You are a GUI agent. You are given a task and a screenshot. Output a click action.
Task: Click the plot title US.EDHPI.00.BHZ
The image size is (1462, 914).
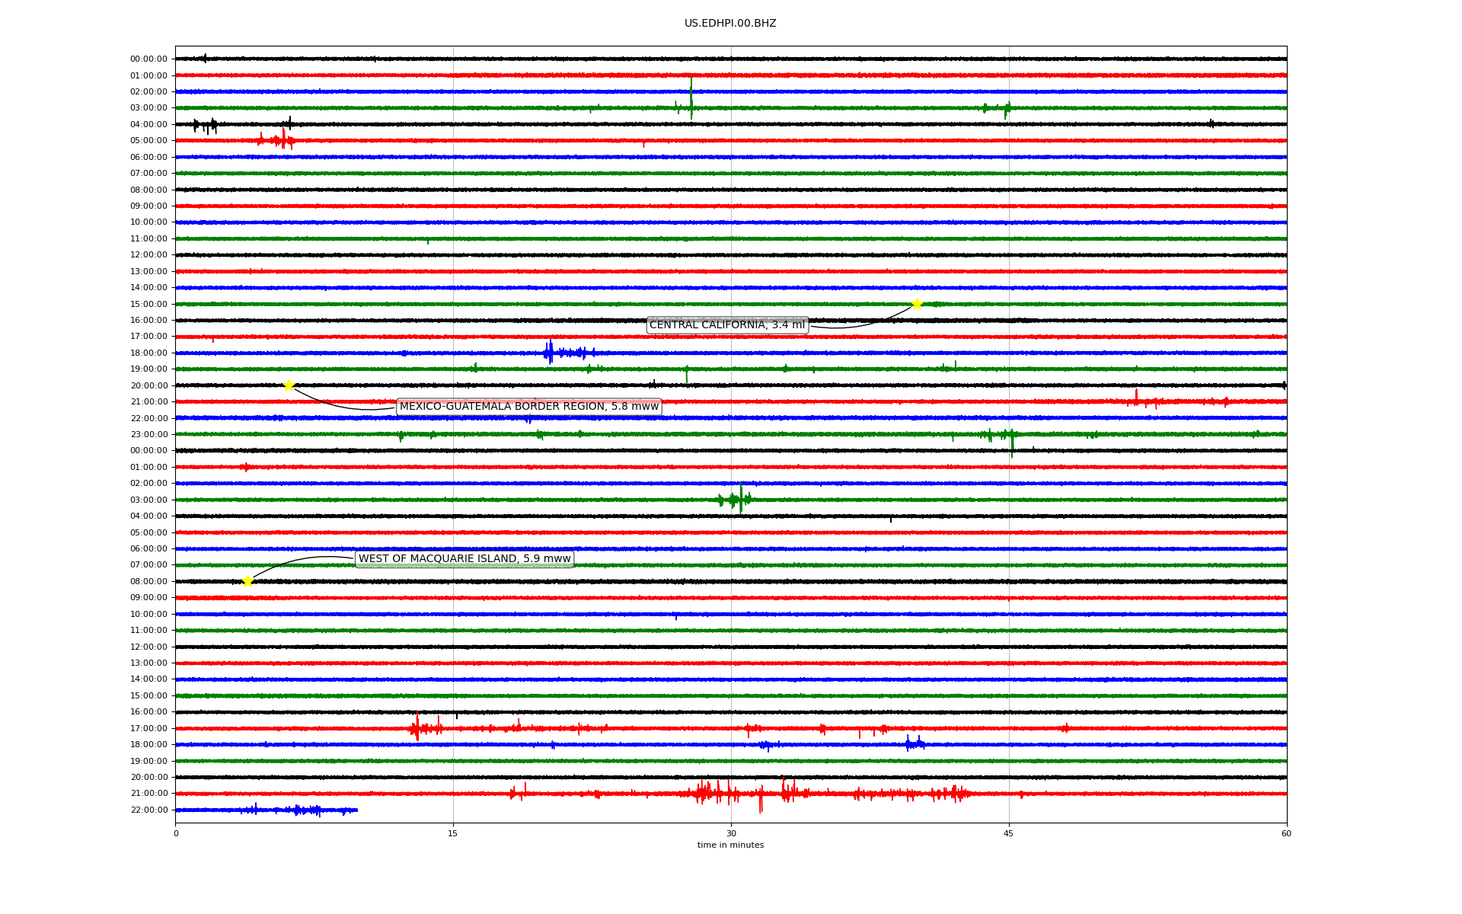pos(729,24)
